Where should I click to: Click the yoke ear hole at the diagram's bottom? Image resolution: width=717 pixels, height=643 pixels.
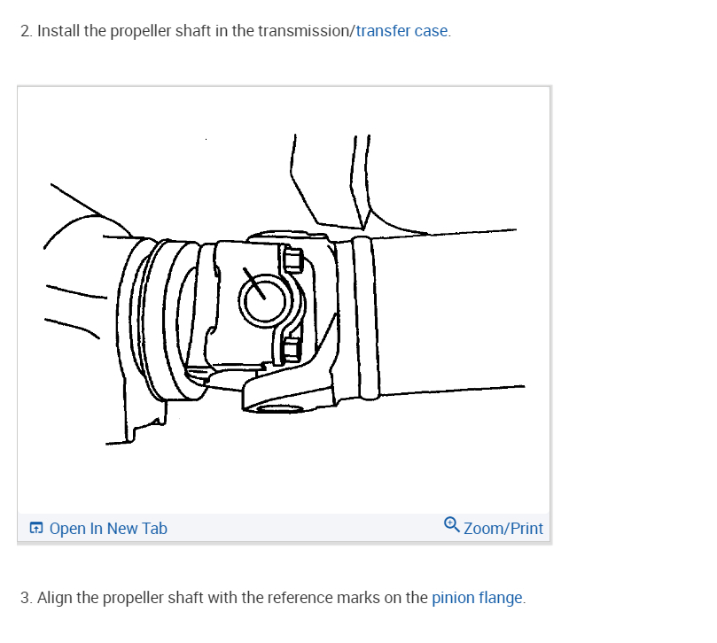pyautogui.click(x=279, y=408)
